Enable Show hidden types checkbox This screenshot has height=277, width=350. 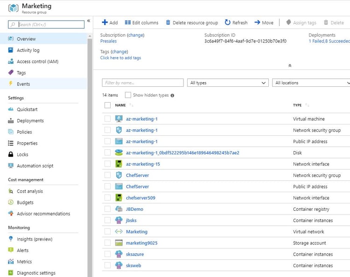(x=128, y=95)
